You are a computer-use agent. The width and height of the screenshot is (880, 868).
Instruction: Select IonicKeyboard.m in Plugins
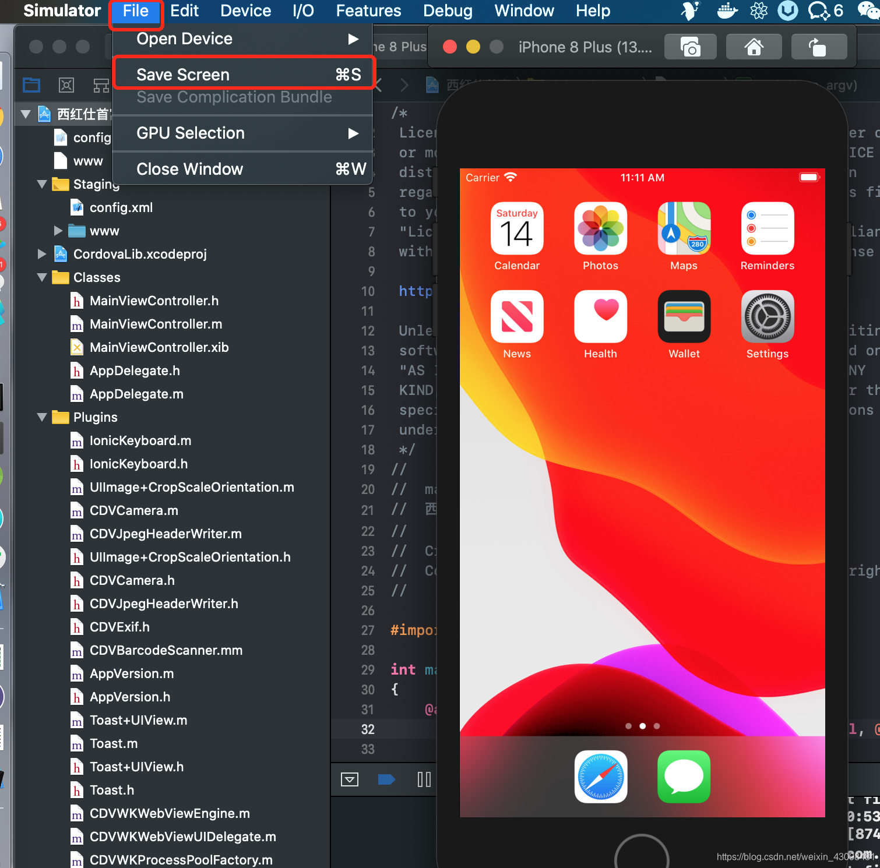[x=140, y=440]
